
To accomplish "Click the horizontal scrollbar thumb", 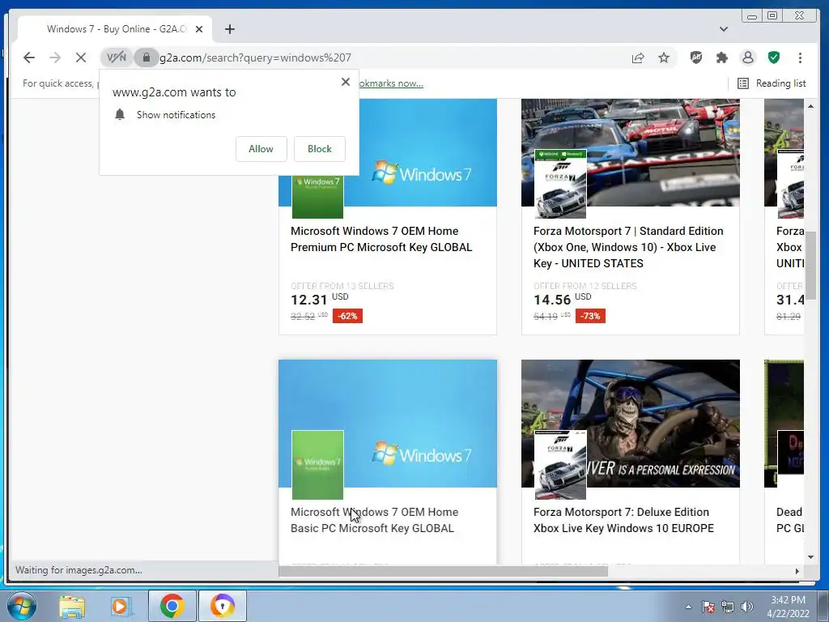I will point(443,571).
